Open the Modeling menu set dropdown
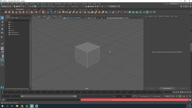192x108 pixels. [6, 6]
